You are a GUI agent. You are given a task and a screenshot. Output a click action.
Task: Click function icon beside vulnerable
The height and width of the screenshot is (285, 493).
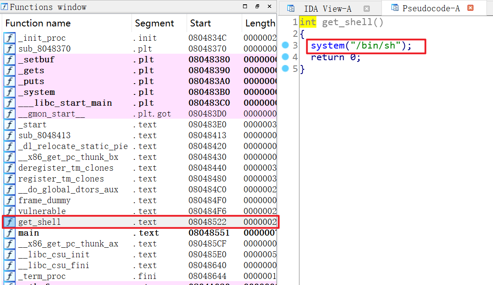click(x=10, y=211)
